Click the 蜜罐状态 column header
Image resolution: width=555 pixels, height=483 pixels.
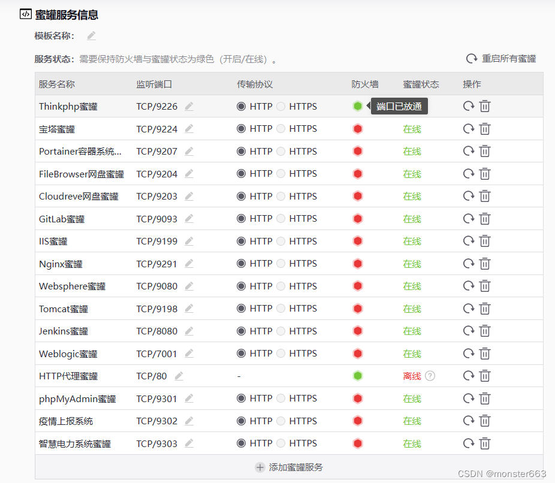(x=421, y=84)
